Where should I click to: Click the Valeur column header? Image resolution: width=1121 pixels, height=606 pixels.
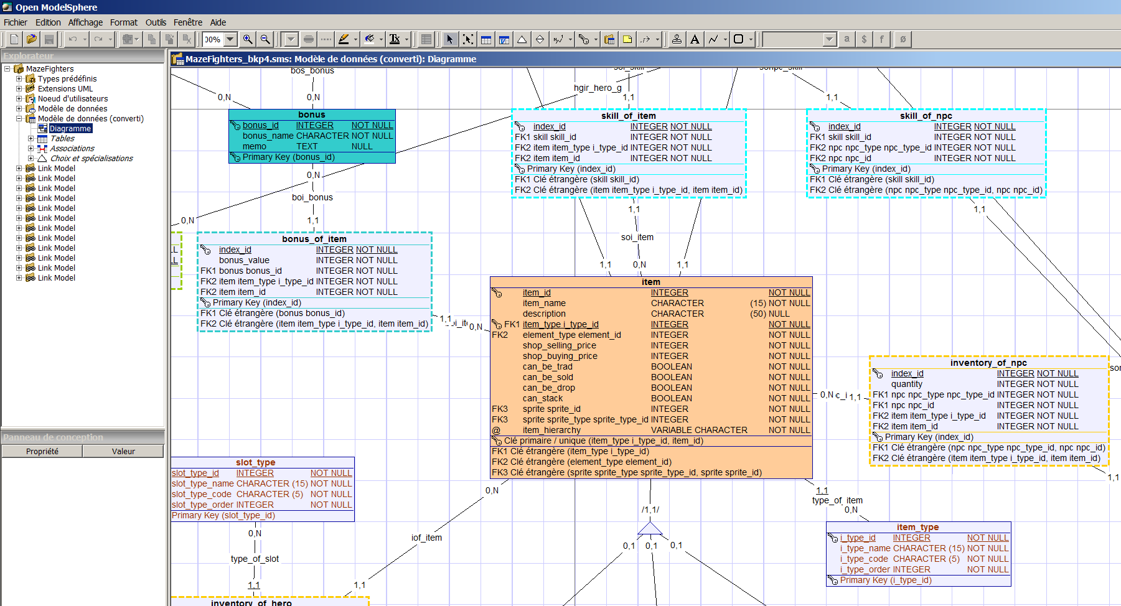click(123, 451)
